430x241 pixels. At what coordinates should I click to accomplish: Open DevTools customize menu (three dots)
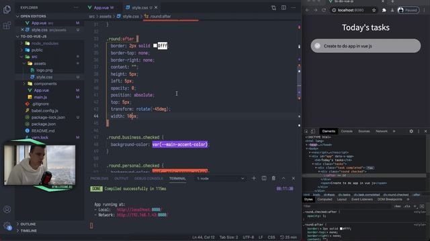(x=419, y=131)
